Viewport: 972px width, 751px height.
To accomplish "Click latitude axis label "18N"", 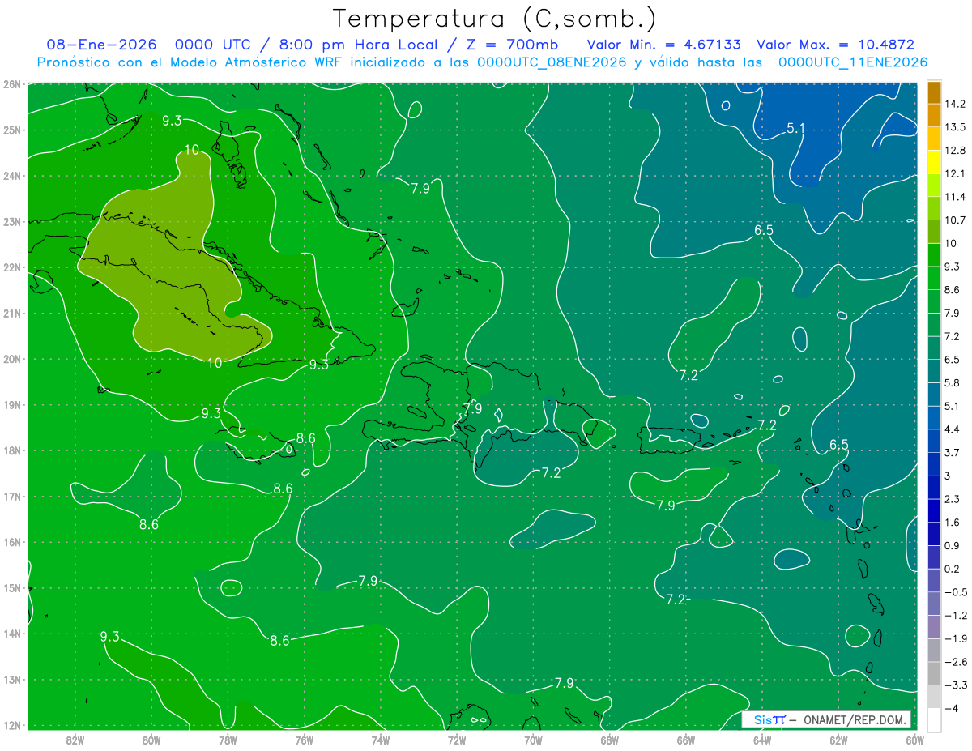I will tap(12, 450).
